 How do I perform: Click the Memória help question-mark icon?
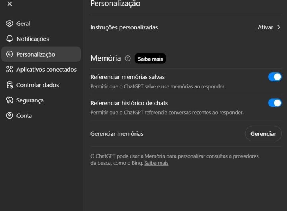point(128,58)
